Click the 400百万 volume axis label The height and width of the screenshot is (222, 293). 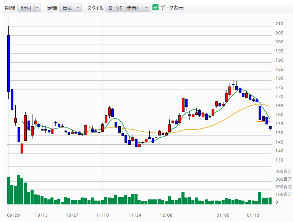pos(283,171)
